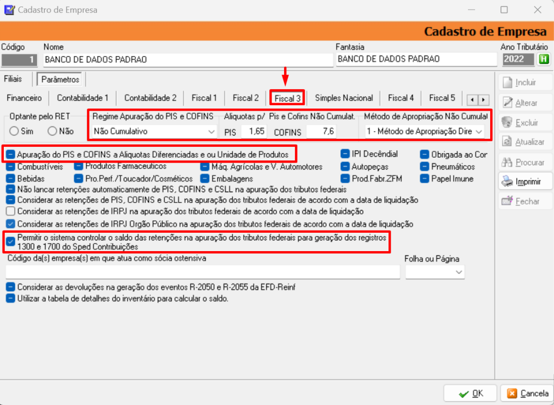Click the Procurar button
554x405 pixels.
click(x=525, y=163)
